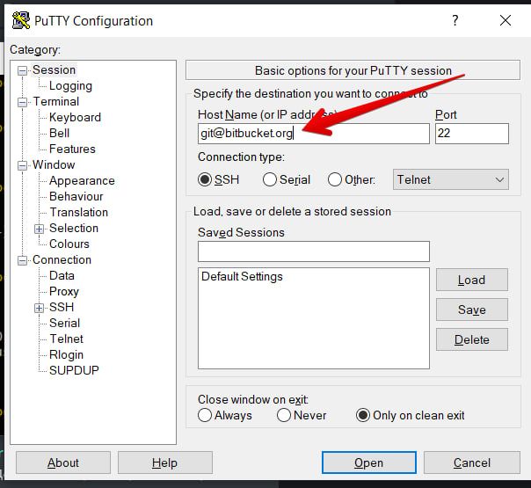Viewport: 531px width, 488px height.
Task: Click the Host Name input field
Action: (314, 134)
